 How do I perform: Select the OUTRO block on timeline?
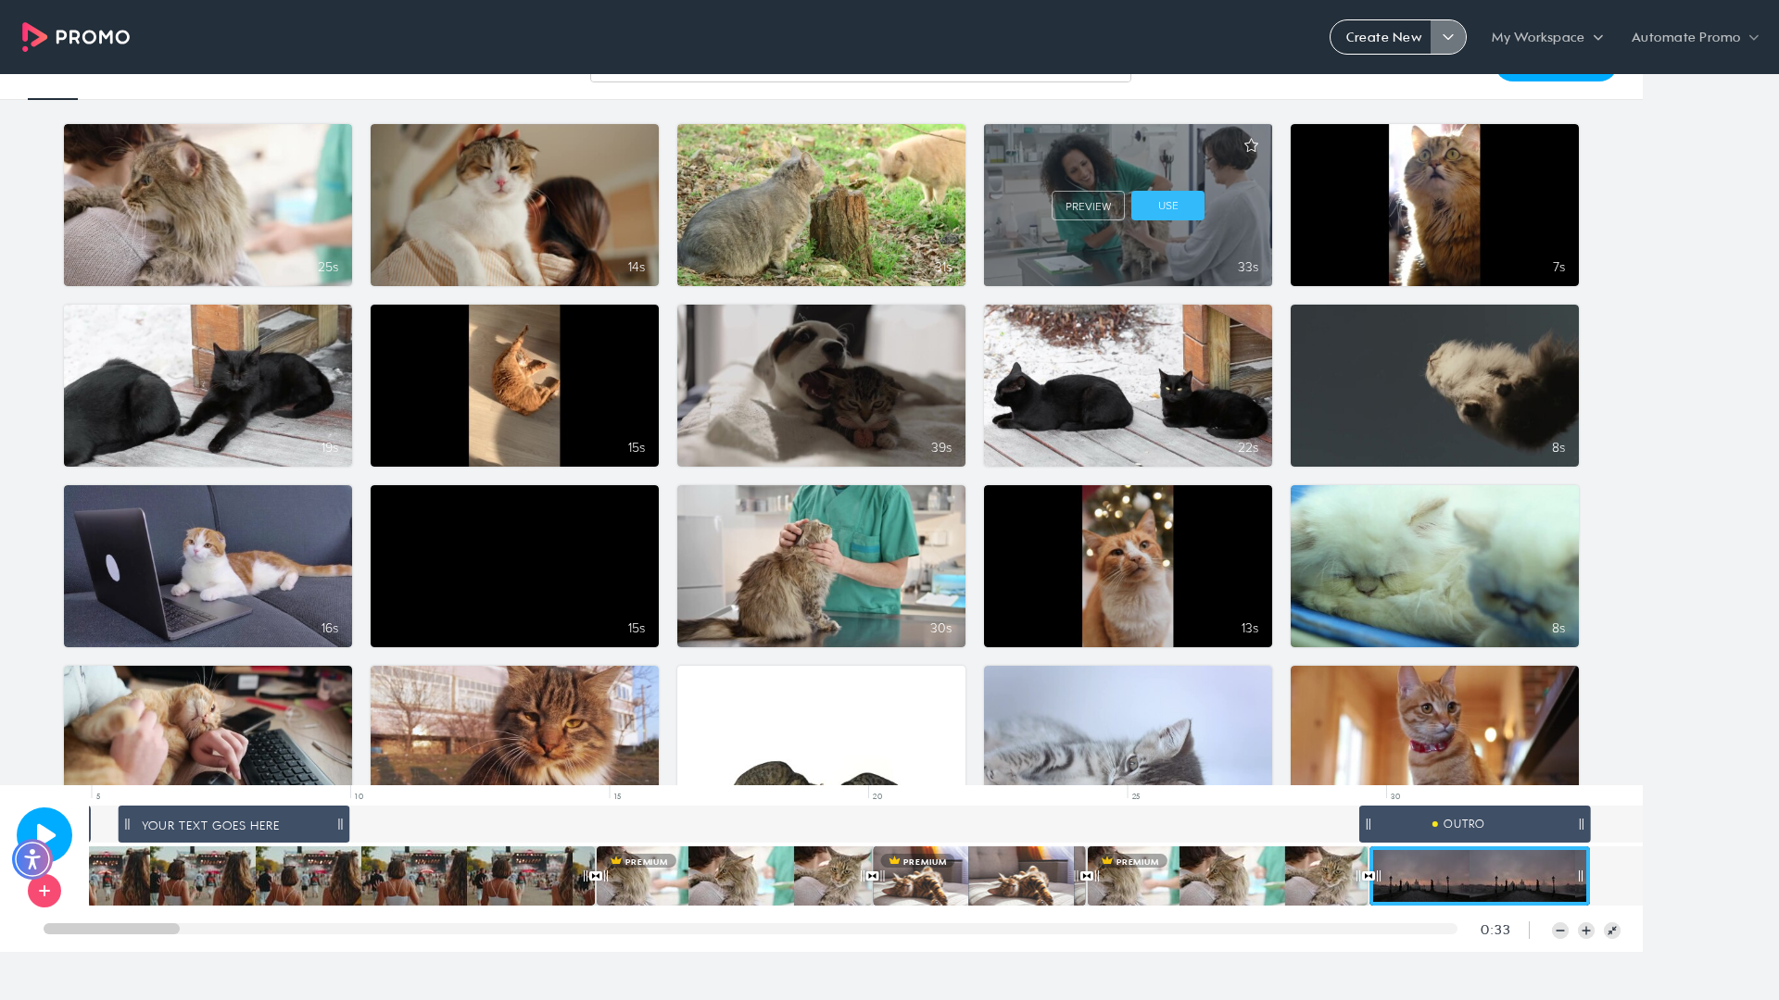pos(1474,824)
